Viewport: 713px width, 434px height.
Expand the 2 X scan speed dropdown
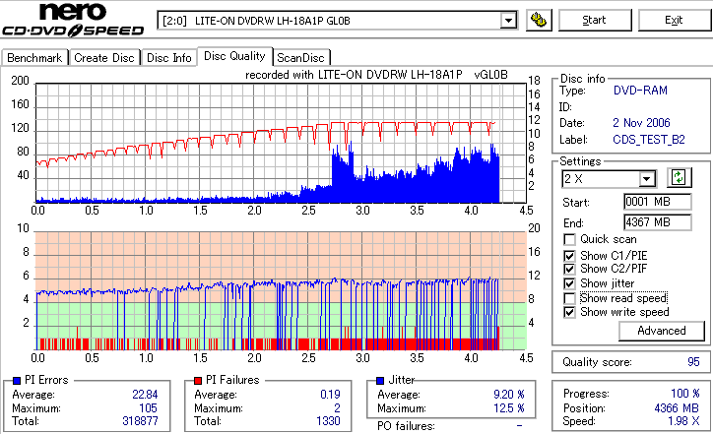[646, 179]
